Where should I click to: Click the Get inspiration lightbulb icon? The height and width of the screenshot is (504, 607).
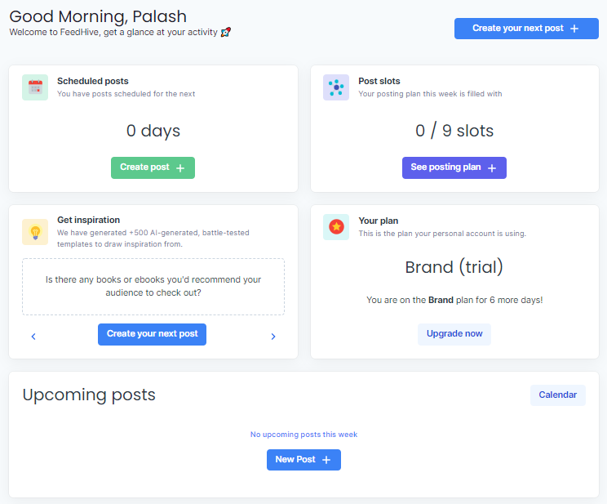click(35, 232)
